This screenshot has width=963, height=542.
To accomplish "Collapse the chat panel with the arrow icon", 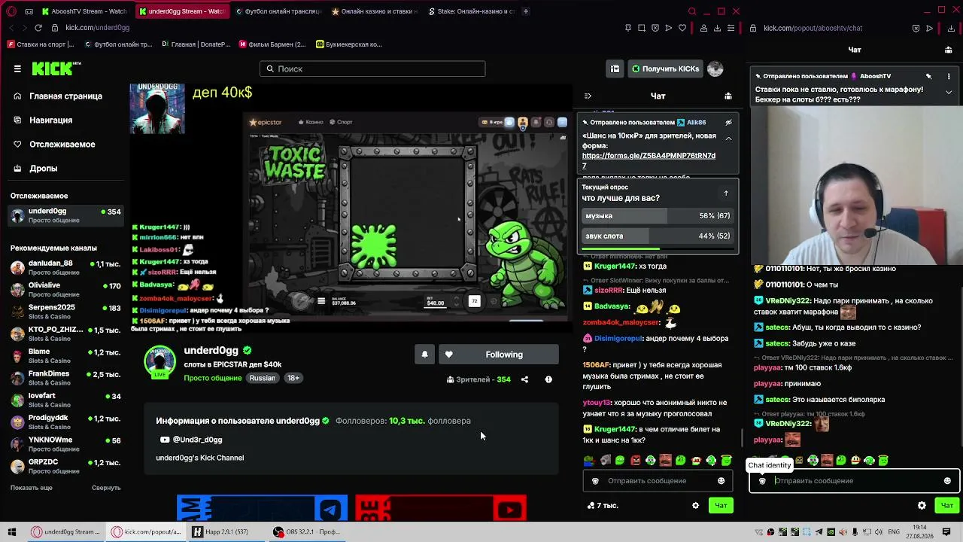I will coord(588,96).
